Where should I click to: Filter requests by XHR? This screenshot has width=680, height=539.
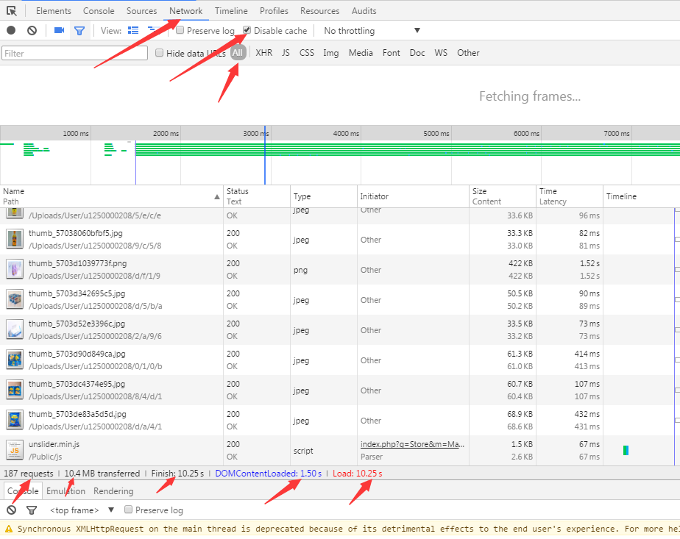263,53
